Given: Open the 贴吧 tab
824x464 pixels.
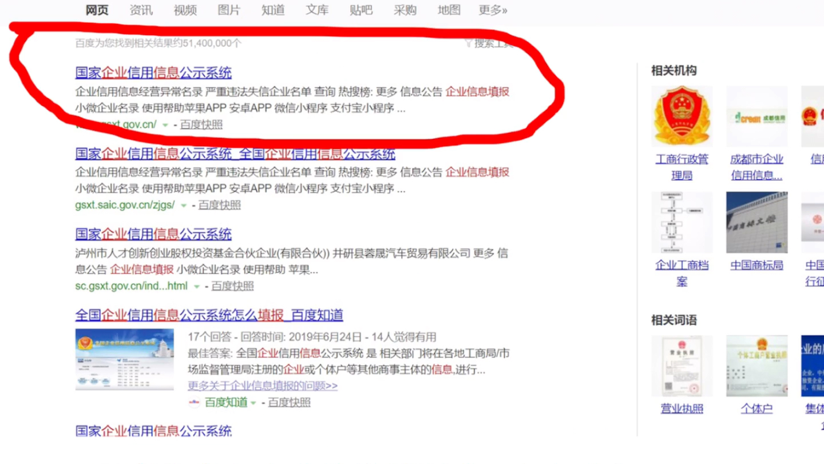Looking at the screenshot, I should point(361,10).
